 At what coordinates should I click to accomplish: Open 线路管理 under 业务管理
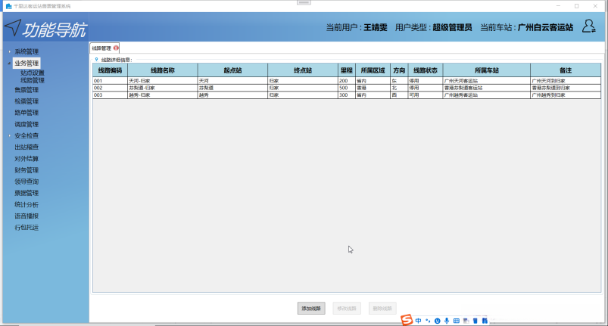tap(33, 80)
